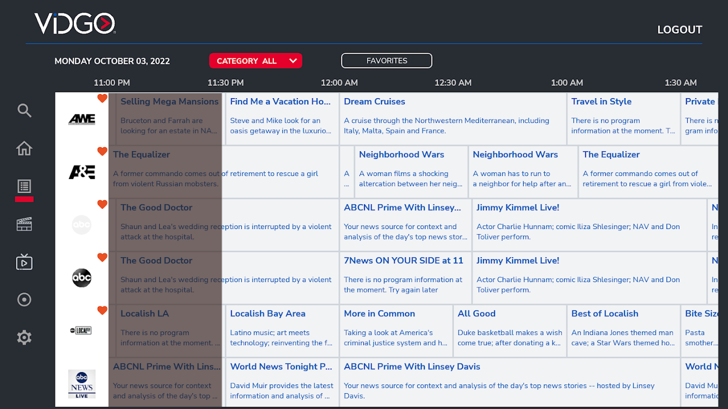Open the All Good program

point(509,331)
